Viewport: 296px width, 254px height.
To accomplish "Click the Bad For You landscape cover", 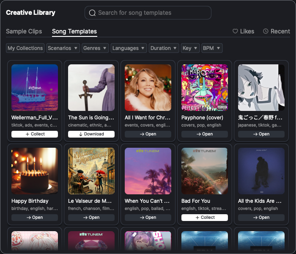I will point(205,171).
